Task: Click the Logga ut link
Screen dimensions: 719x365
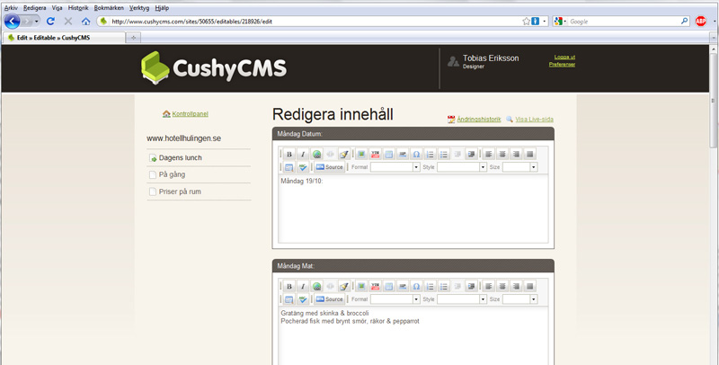Action: tap(564, 57)
